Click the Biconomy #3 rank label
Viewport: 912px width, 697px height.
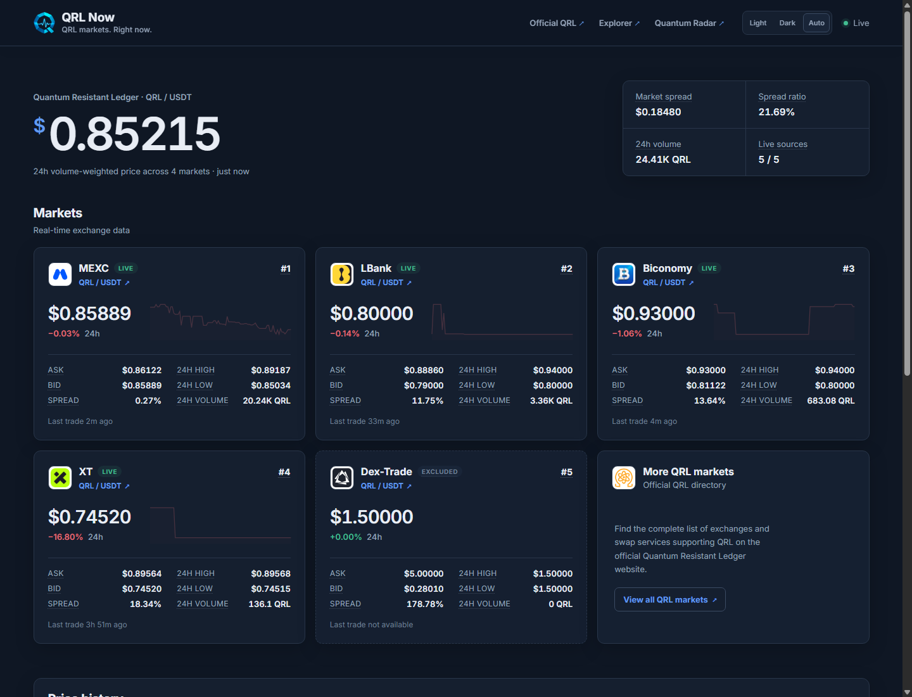click(x=849, y=269)
